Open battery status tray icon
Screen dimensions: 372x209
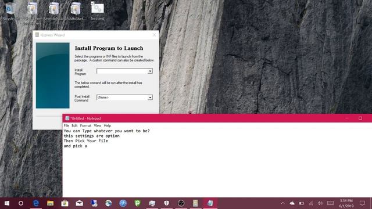302,203
